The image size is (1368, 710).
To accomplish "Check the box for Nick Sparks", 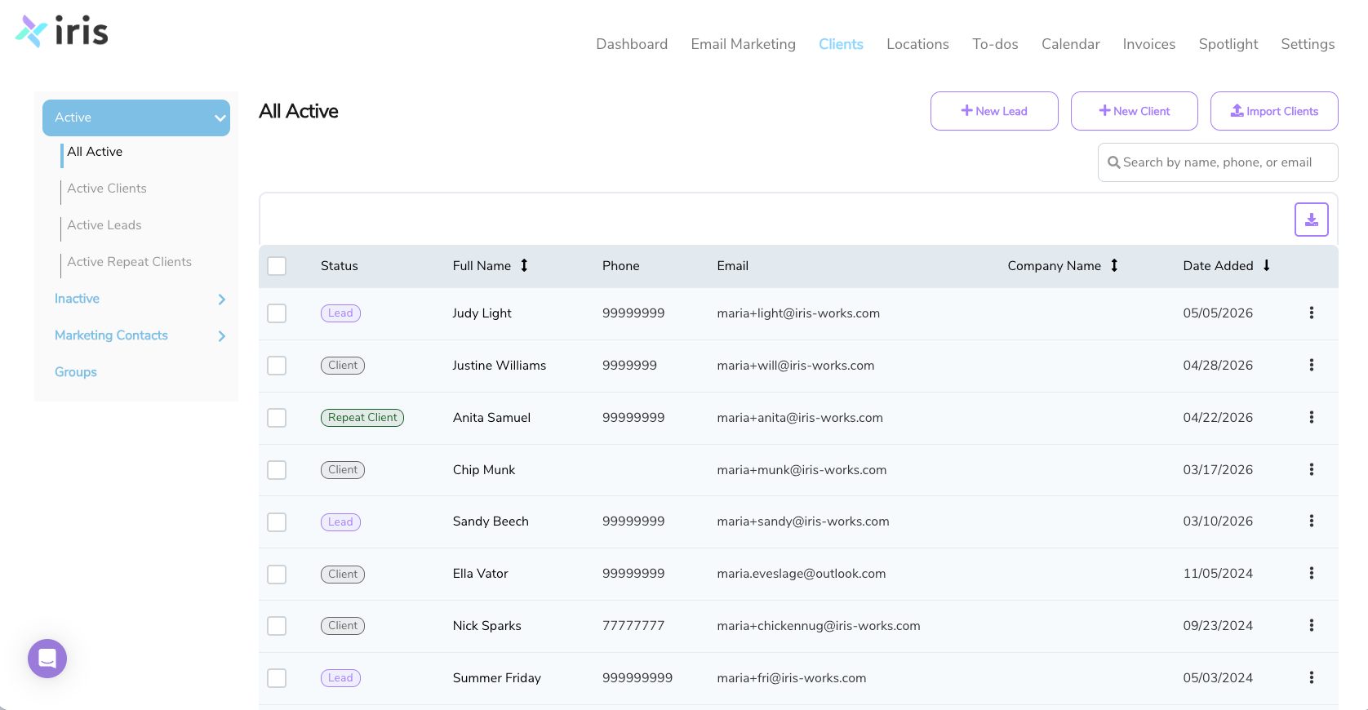I will 277,626.
